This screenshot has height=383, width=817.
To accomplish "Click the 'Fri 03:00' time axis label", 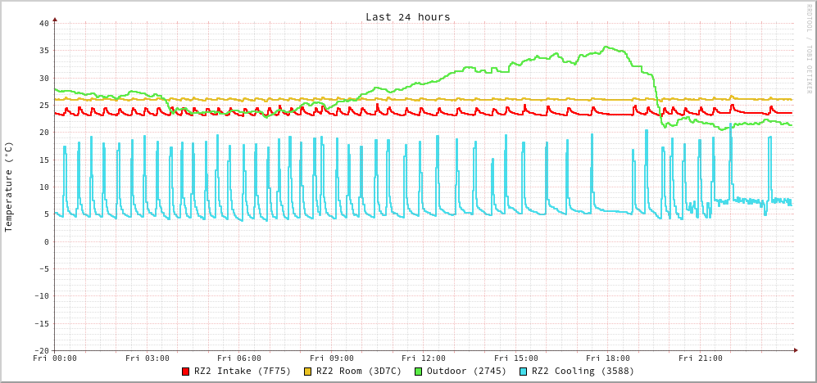I will [148, 358].
